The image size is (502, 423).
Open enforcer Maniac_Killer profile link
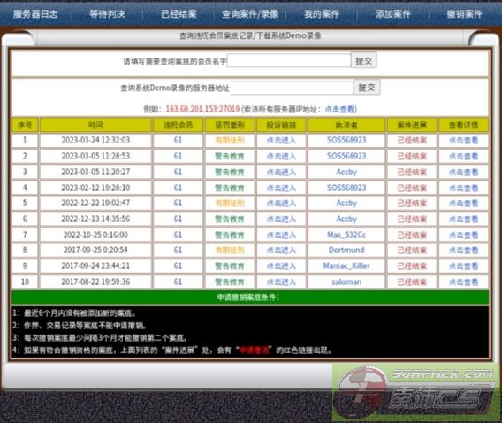coord(346,265)
